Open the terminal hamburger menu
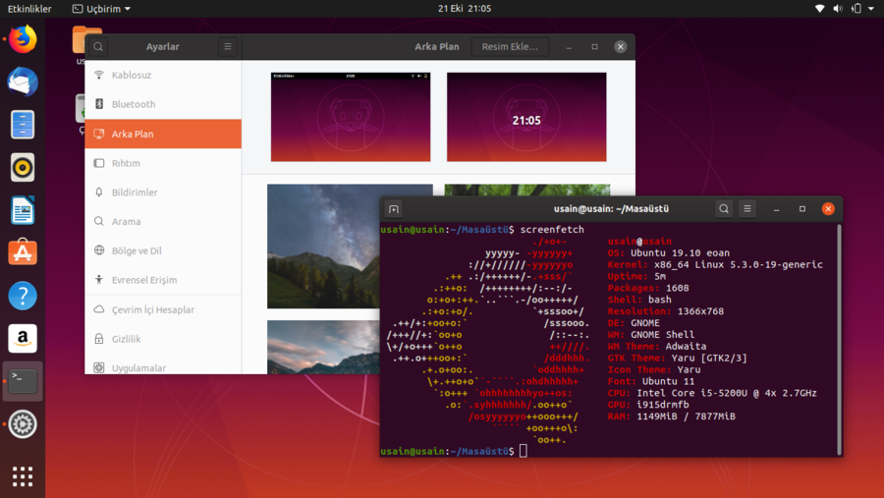This screenshot has width=884, height=498. [747, 208]
